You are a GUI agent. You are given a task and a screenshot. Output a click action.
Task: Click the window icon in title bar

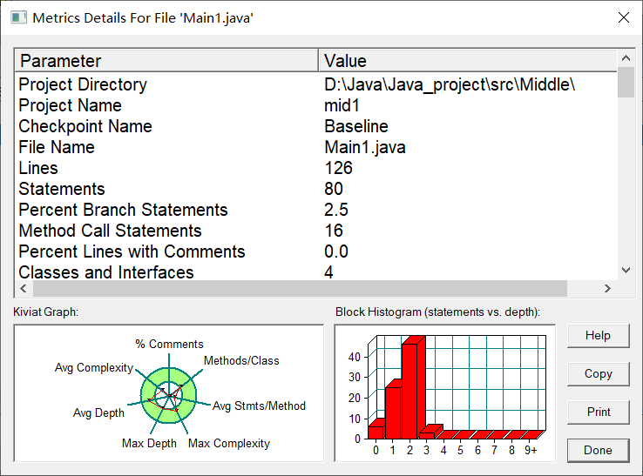(18, 17)
